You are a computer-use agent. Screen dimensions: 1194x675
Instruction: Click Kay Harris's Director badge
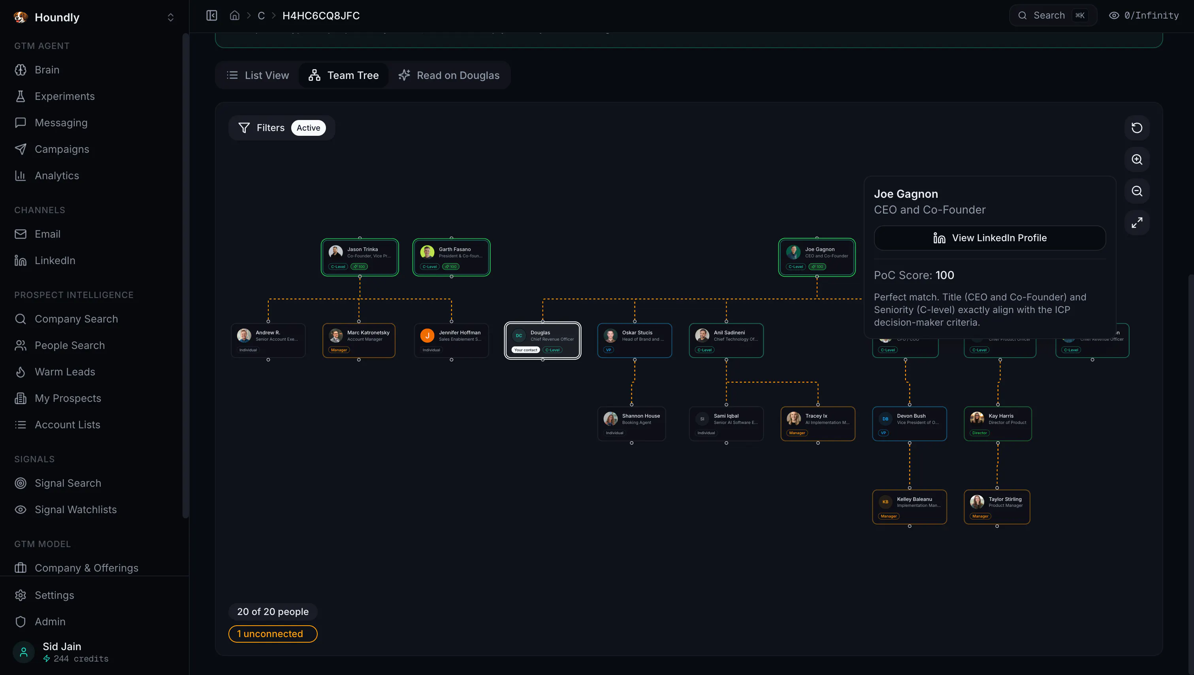[980, 433]
